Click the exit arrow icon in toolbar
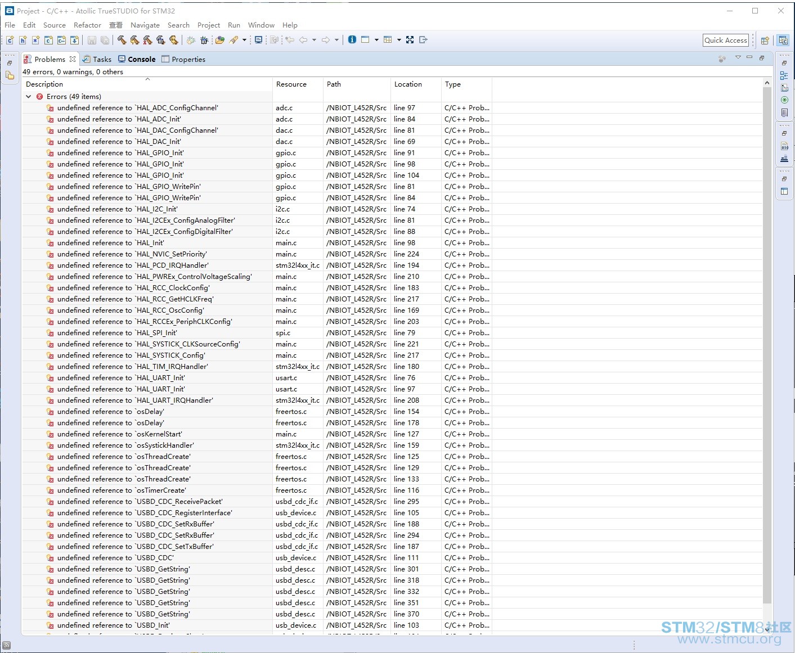This screenshot has width=795, height=653. tap(424, 39)
